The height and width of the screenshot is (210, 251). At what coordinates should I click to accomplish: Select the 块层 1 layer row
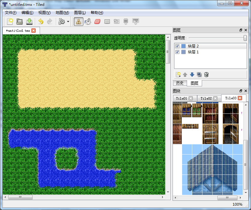tap(210, 52)
